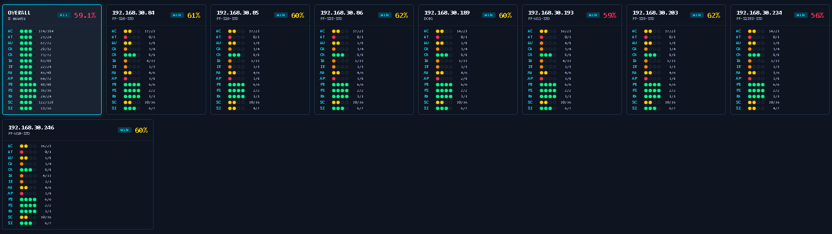The height and width of the screenshot is (234, 832).
Task: Click AU orange dot on 192.168.30.193 card
Action: pyautogui.click(x=542, y=43)
